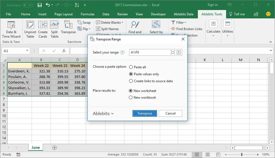Select cell Everdeen, K.
Viewport: 275px width, 158px height.
(x=20, y=71)
